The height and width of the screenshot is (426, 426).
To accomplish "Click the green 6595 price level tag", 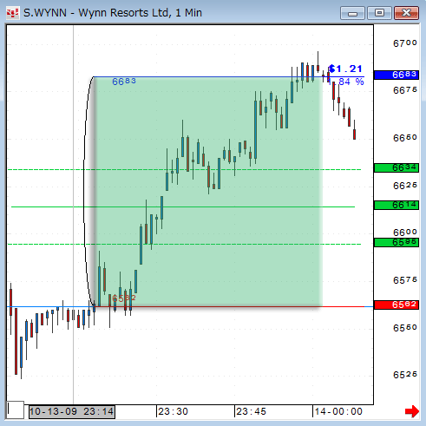I will coord(397,242).
